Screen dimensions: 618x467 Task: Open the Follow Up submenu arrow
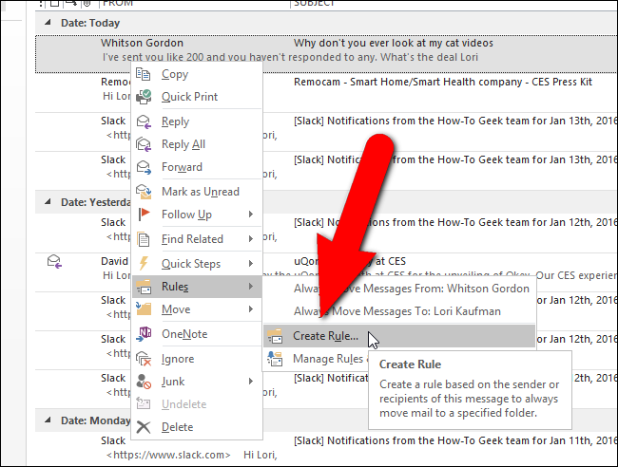click(251, 214)
